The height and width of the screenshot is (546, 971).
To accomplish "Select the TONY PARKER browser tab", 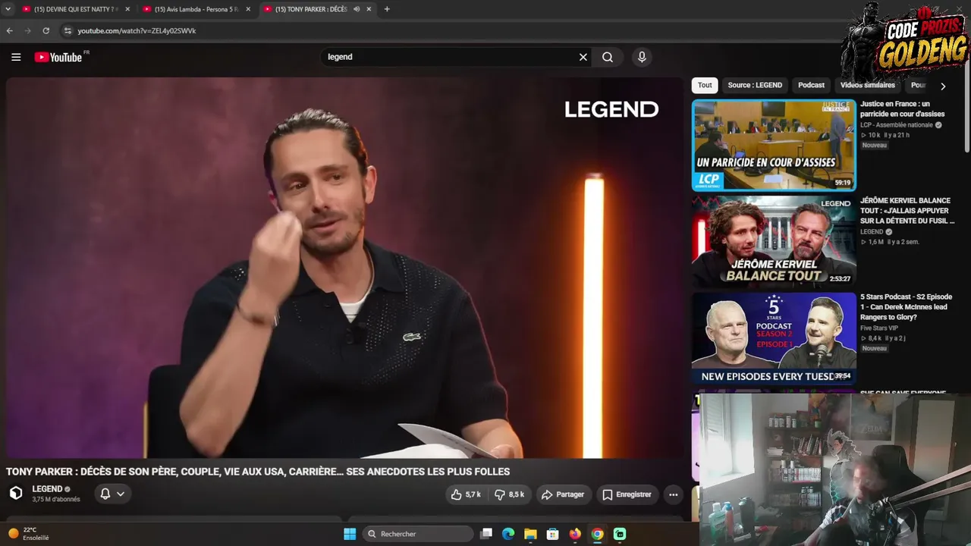I will tap(317, 9).
